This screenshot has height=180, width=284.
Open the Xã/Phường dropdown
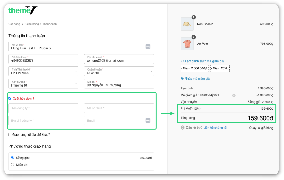click(43, 83)
